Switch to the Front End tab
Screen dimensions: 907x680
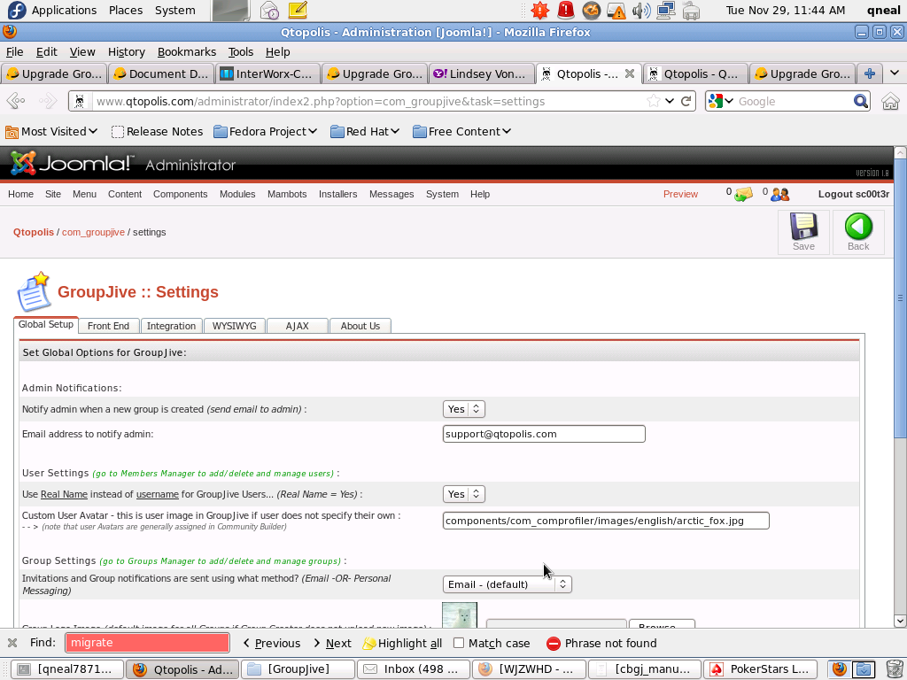point(108,326)
